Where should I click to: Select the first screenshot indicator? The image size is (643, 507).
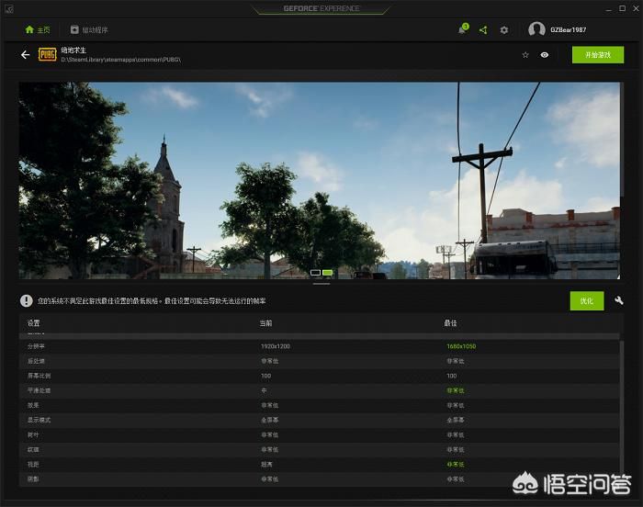[x=316, y=273]
